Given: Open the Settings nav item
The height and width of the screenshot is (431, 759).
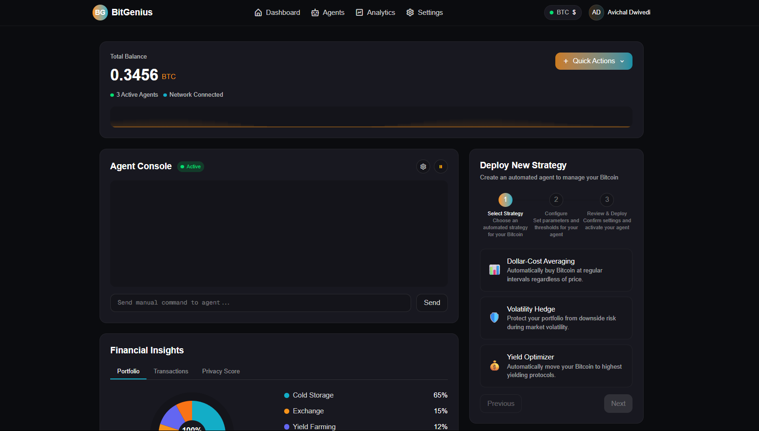Looking at the screenshot, I should 424,13.
